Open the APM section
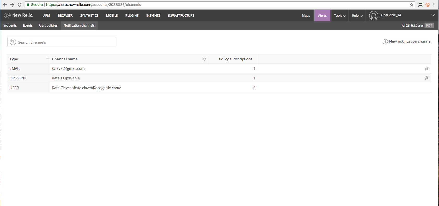Image resolution: width=439 pixels, height=206 pixels. pyautogui.click(x=46, y=16)
